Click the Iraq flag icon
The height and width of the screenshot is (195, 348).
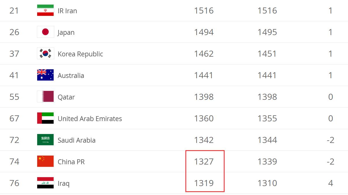(x=45, y=183)
